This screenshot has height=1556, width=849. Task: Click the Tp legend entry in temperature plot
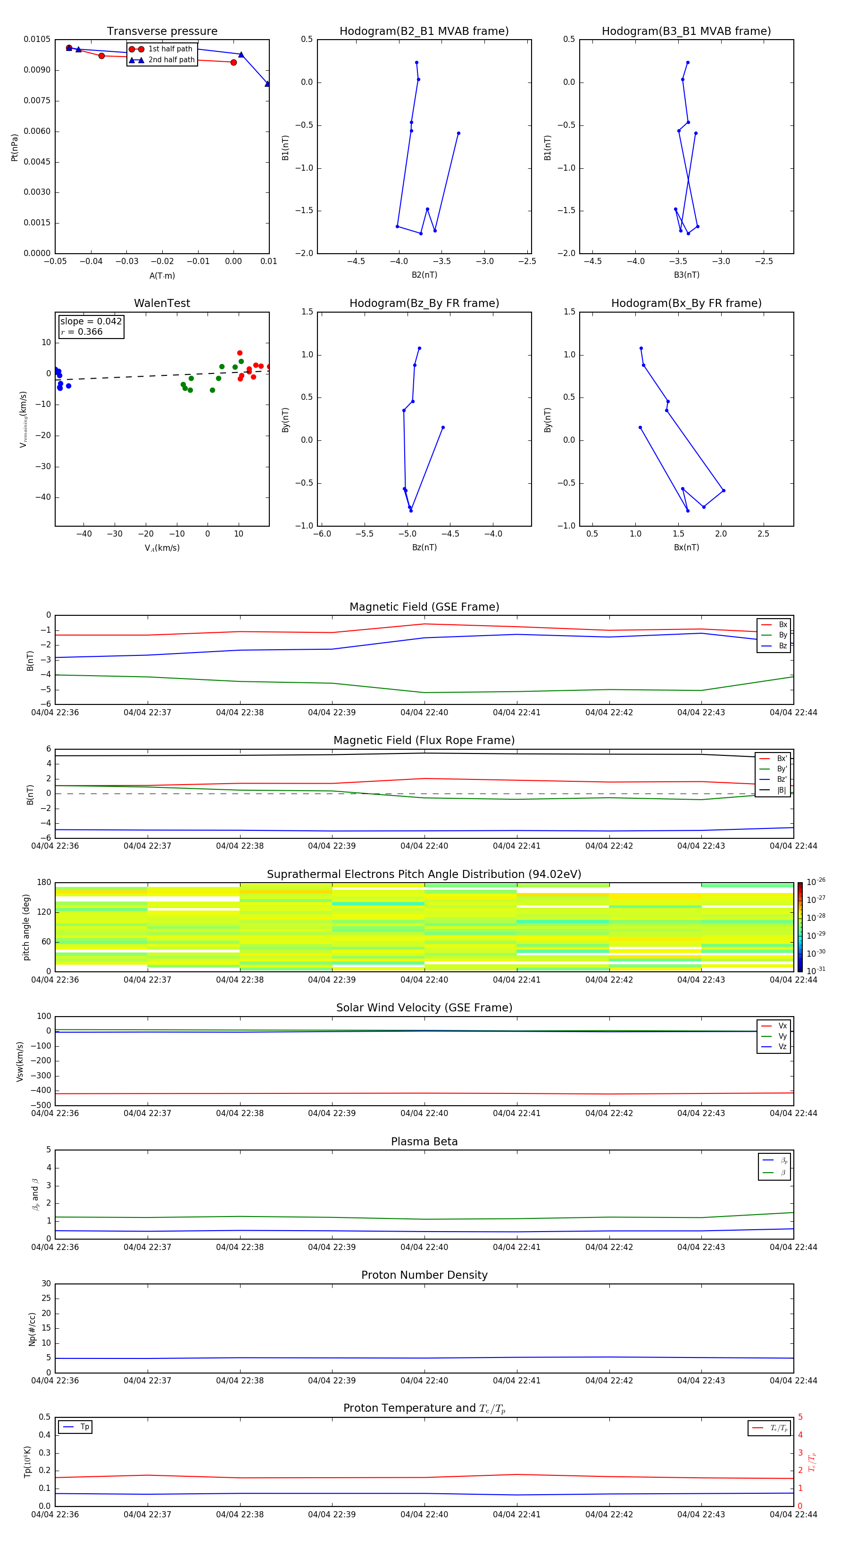click(x=75, y=1427)
